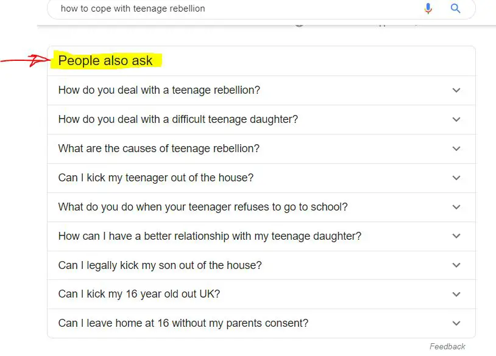Expand chevron for teenage rebellion deal question
The height and width of the screenshot is (356, 496).
point(456,90)
